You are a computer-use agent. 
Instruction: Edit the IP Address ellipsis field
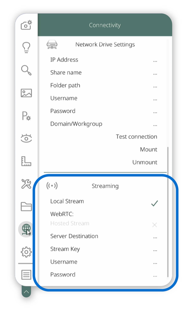point(155,61)
